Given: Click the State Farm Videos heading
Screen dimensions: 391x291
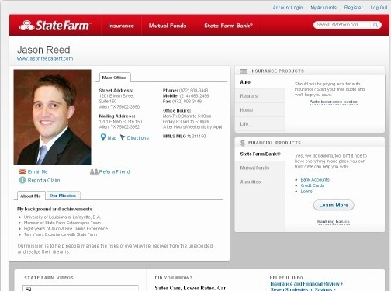Looking at the screenshot, I should tap(49, 278).
